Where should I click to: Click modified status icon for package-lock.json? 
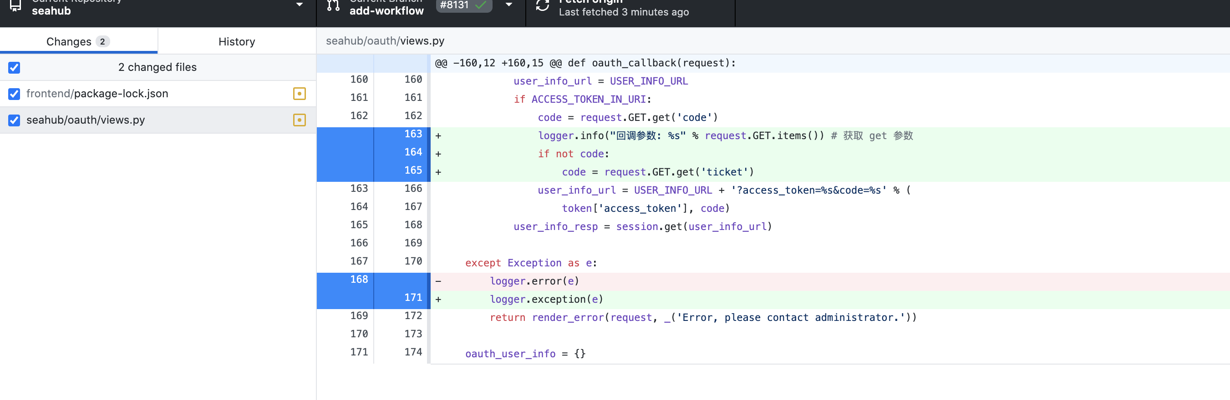pyautogui.click(x=299, y=94)
